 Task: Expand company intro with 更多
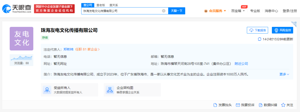pyautogui.click(x=284, y=74)
